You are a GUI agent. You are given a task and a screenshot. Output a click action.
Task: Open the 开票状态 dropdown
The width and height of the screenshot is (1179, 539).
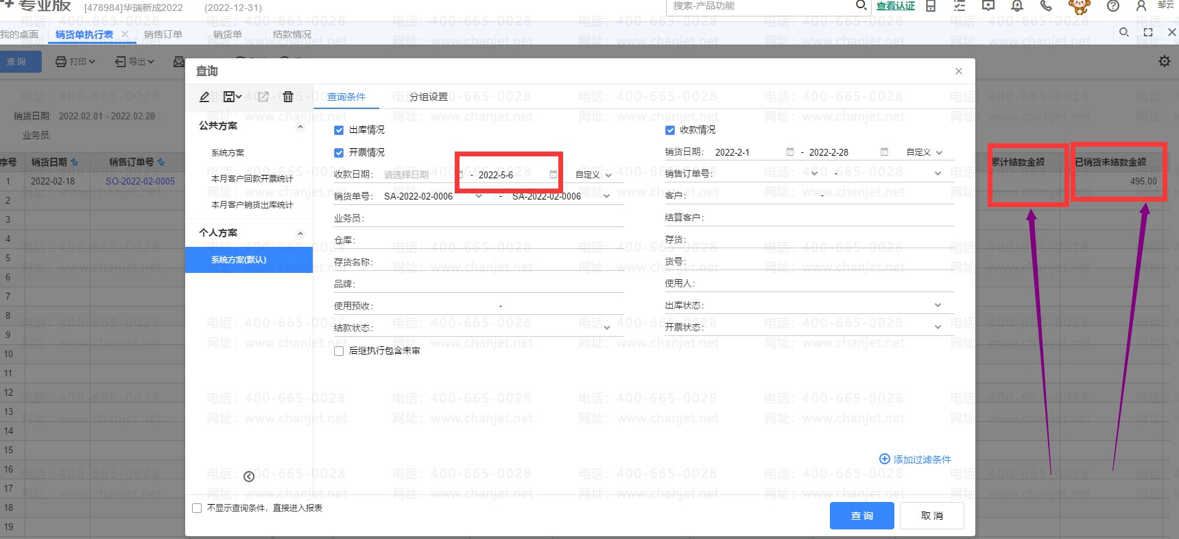[938, 327]
